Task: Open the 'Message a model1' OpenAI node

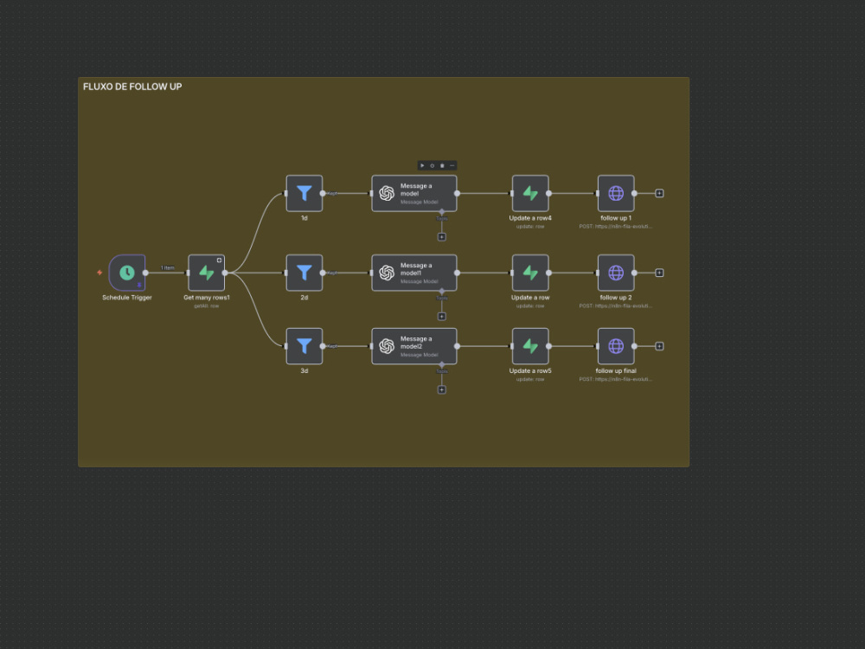Action: coord(414,273)
